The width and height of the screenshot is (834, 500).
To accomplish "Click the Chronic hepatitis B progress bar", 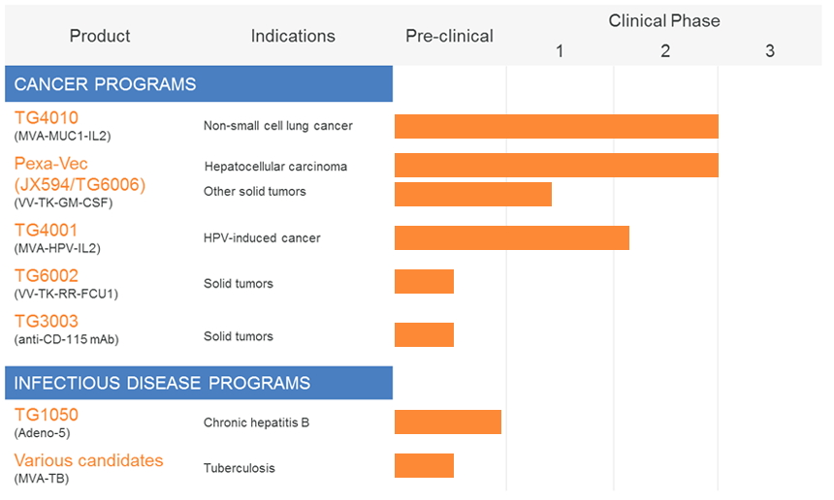I will click(x=447, y=422).
